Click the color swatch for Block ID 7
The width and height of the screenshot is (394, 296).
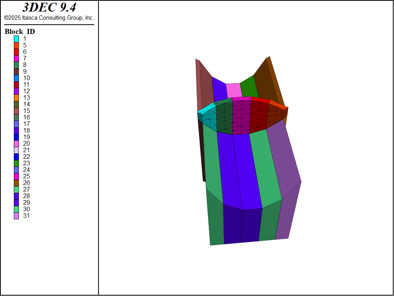coord(16,59)
